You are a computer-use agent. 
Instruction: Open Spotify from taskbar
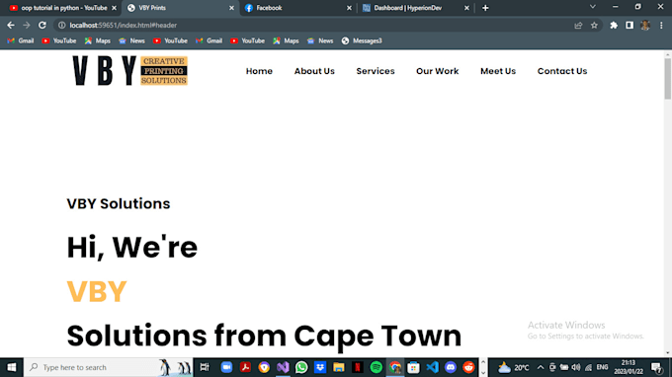376,367
